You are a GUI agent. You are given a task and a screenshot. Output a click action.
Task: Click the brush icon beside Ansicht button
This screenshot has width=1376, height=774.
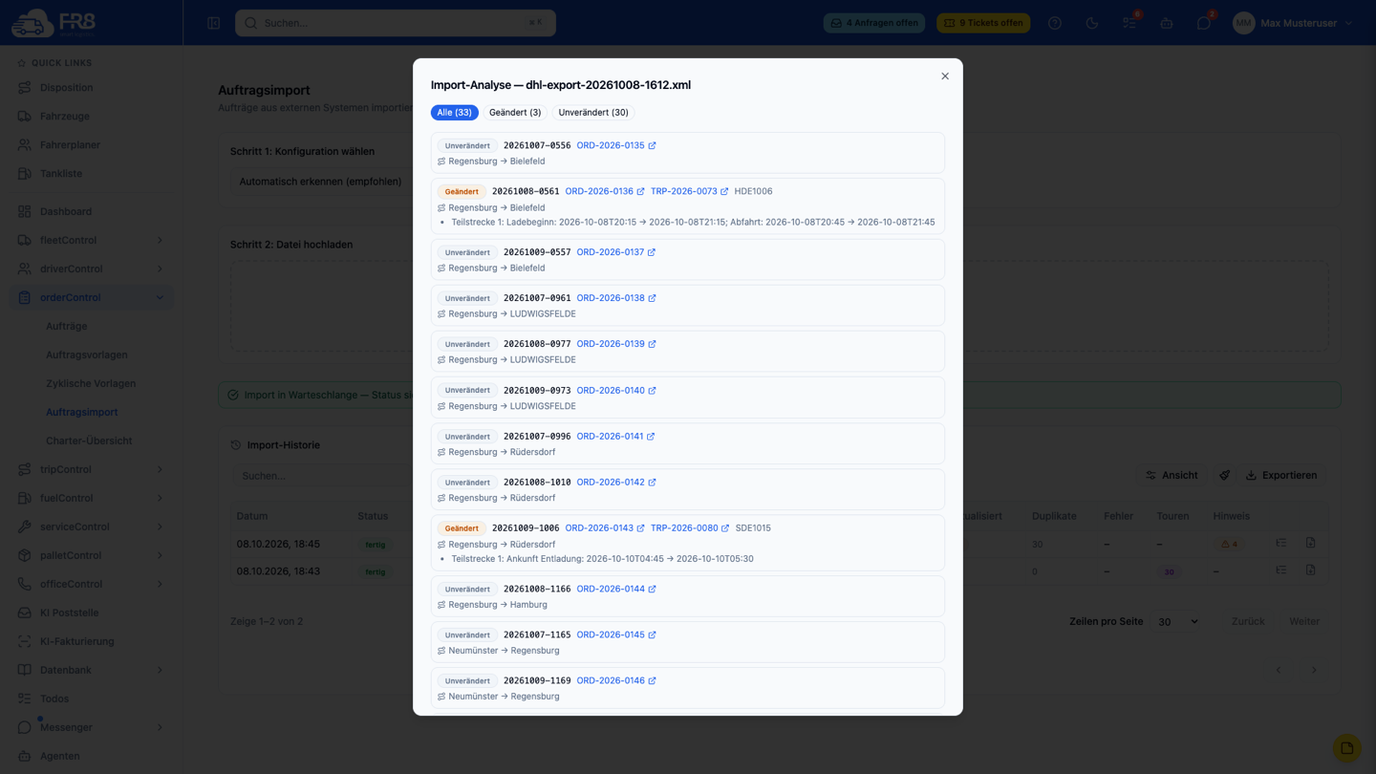coord(1224,475)
